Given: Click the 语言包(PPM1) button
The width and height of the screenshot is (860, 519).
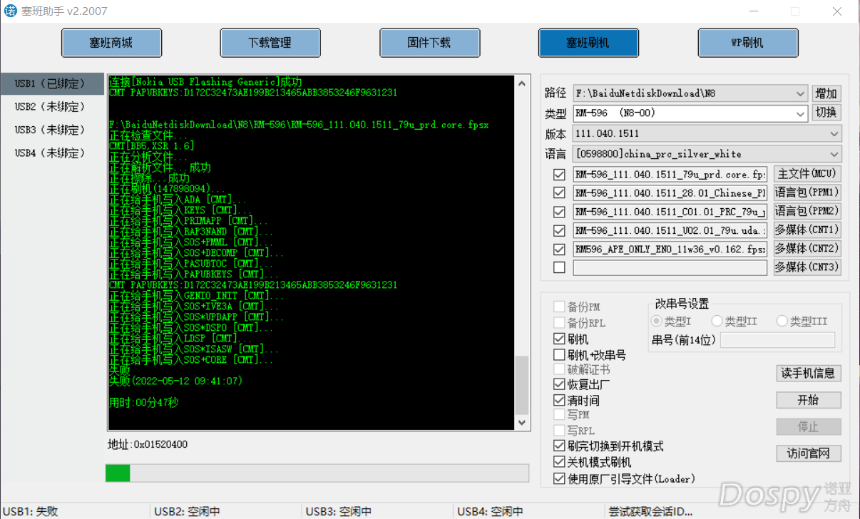Looking at the screenshot, I should pos(807,192).
